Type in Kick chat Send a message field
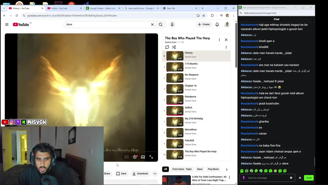 266,178
